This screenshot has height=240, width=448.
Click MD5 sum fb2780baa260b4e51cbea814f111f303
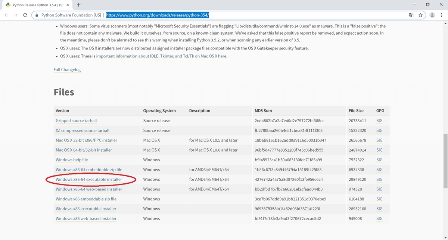[289, 130]
